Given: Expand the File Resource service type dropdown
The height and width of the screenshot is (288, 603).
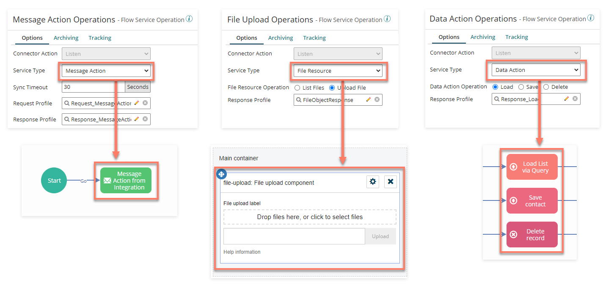Looking at the screenshot, I should click(338, 71).
